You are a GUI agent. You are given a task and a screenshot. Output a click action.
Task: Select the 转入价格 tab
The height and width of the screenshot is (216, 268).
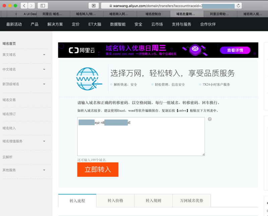coord(115,201)
